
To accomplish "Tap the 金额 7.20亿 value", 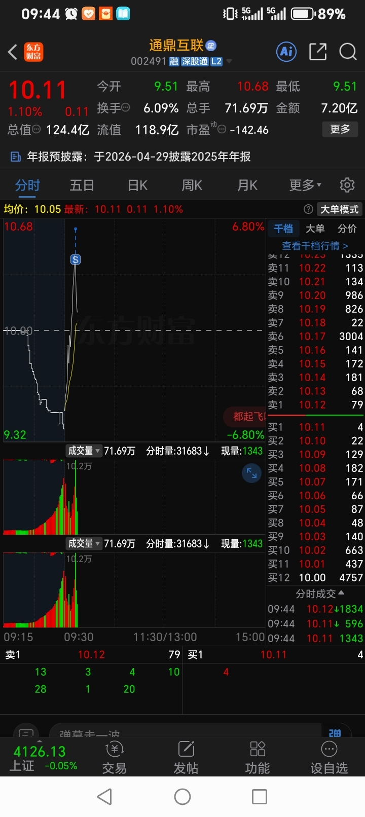I will 339,108.
